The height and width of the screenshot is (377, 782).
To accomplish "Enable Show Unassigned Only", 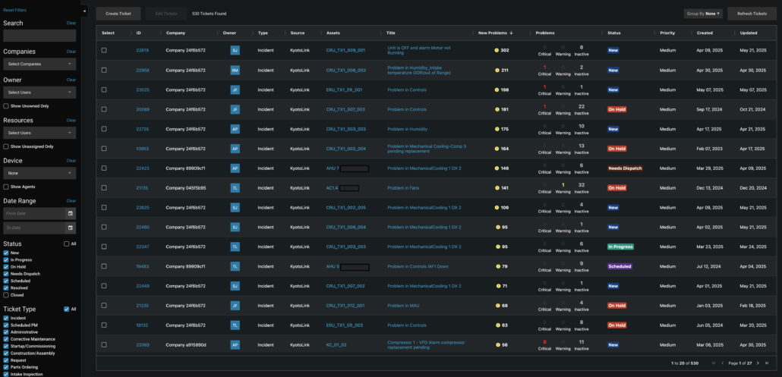I will pyautogui.click(x=5, y=146).
